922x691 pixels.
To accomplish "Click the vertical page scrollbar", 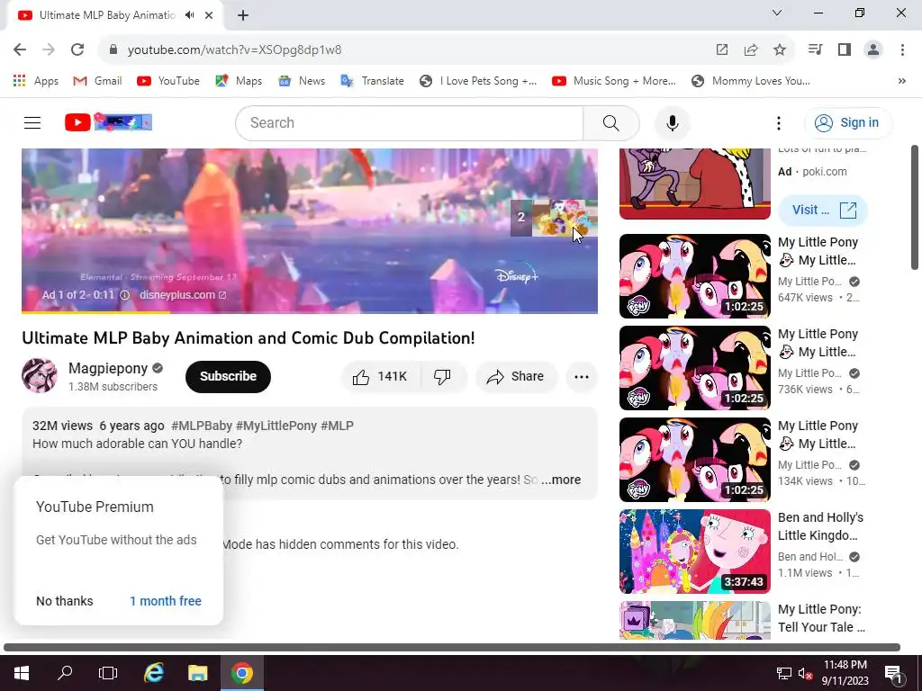I will (x=915, y=207).
